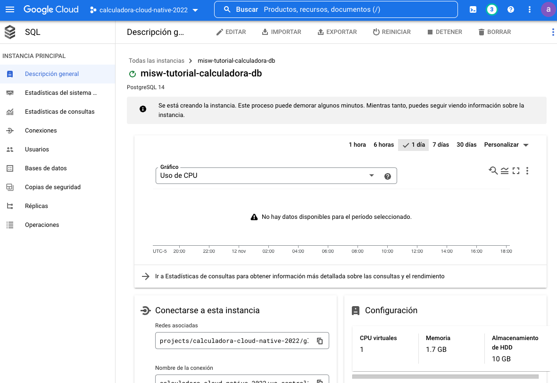Go back to Todas las instancias
This screenshot has height=383, width=557.
click(x=156, y=61)
